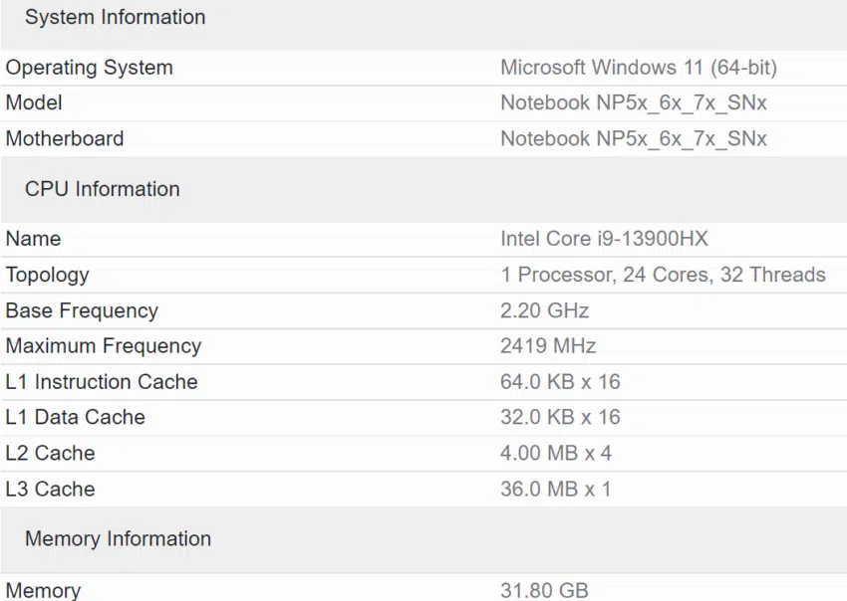Click the Memory 31.80 GB value
Image resolution: width=847 pixels, height=601 pixels.
[543, 590]
